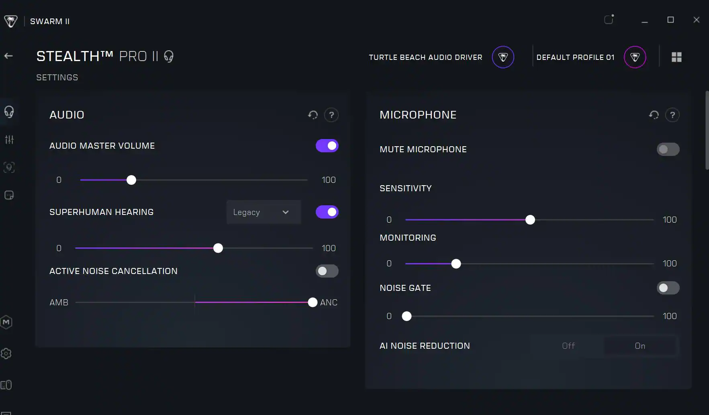Click the headset icon beside Stealth Pro II
This screenshot has width=709, height=415.
tap(169, 56)
